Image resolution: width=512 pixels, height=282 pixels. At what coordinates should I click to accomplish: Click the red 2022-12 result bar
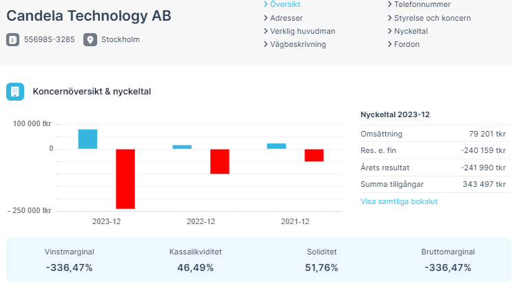click(220, 161)
